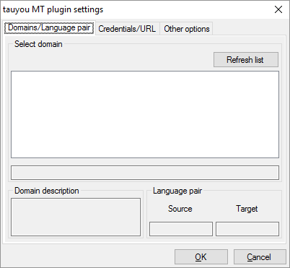Click the Target language field
The height and width of the screenshot is (268, 290).
coord(247,229)
